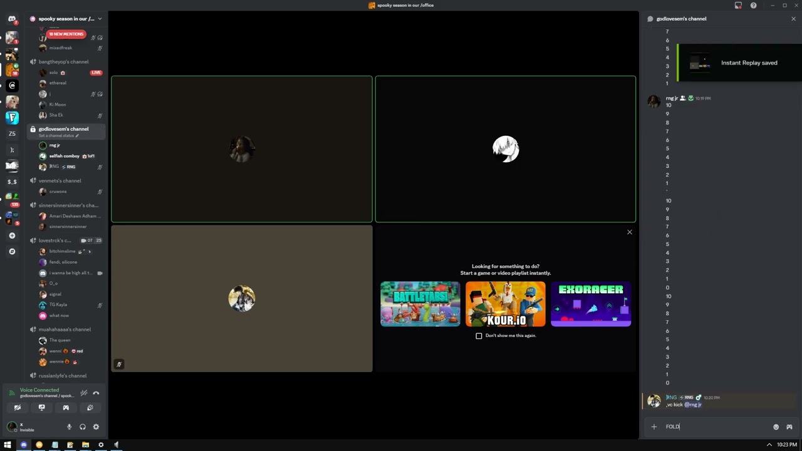This screenshot has width=802, height=451.
Task: Open Windows Start menu
Action: click(x=8, y=445)
